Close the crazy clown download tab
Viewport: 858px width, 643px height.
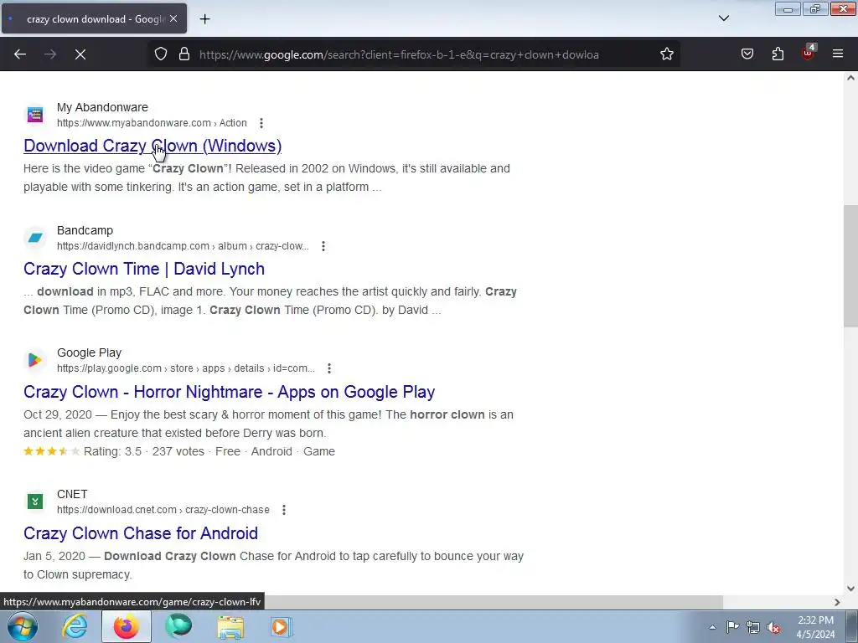[x=173, y=18]
